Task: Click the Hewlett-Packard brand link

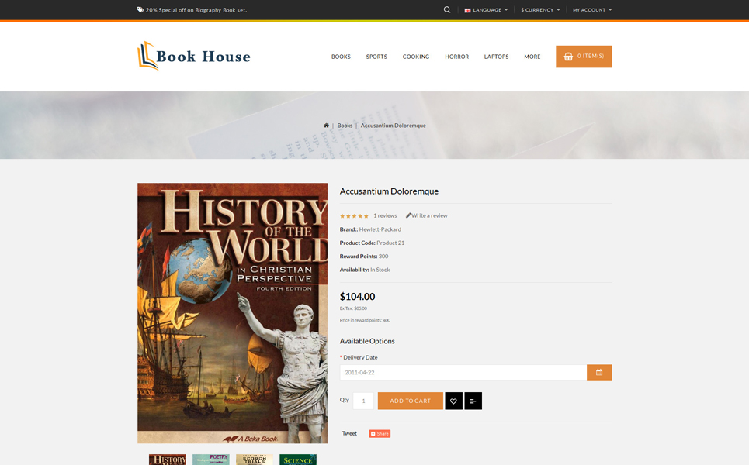Action: point(380,229)
